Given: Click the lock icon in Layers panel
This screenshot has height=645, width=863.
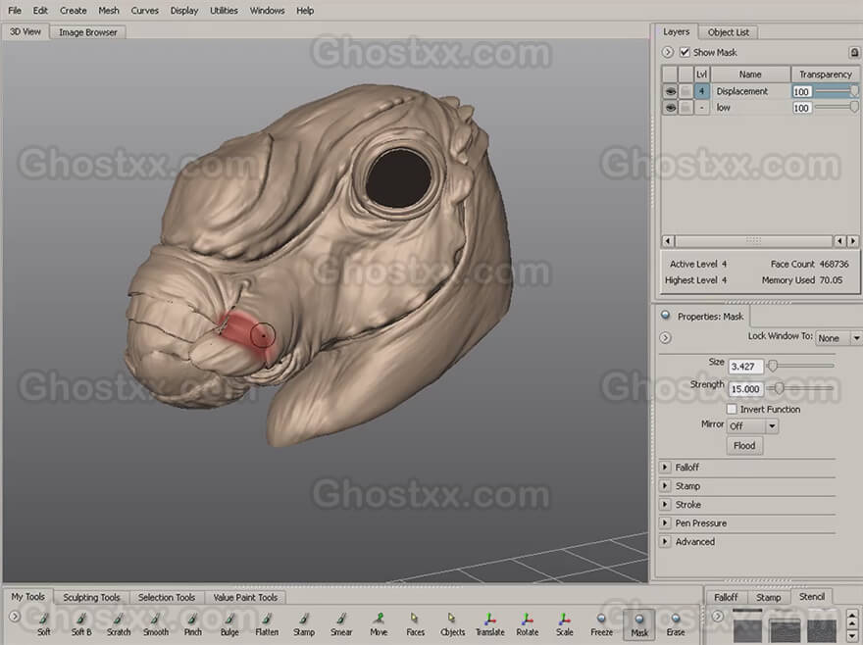Looking at the screenshot, I should (854, 52).
